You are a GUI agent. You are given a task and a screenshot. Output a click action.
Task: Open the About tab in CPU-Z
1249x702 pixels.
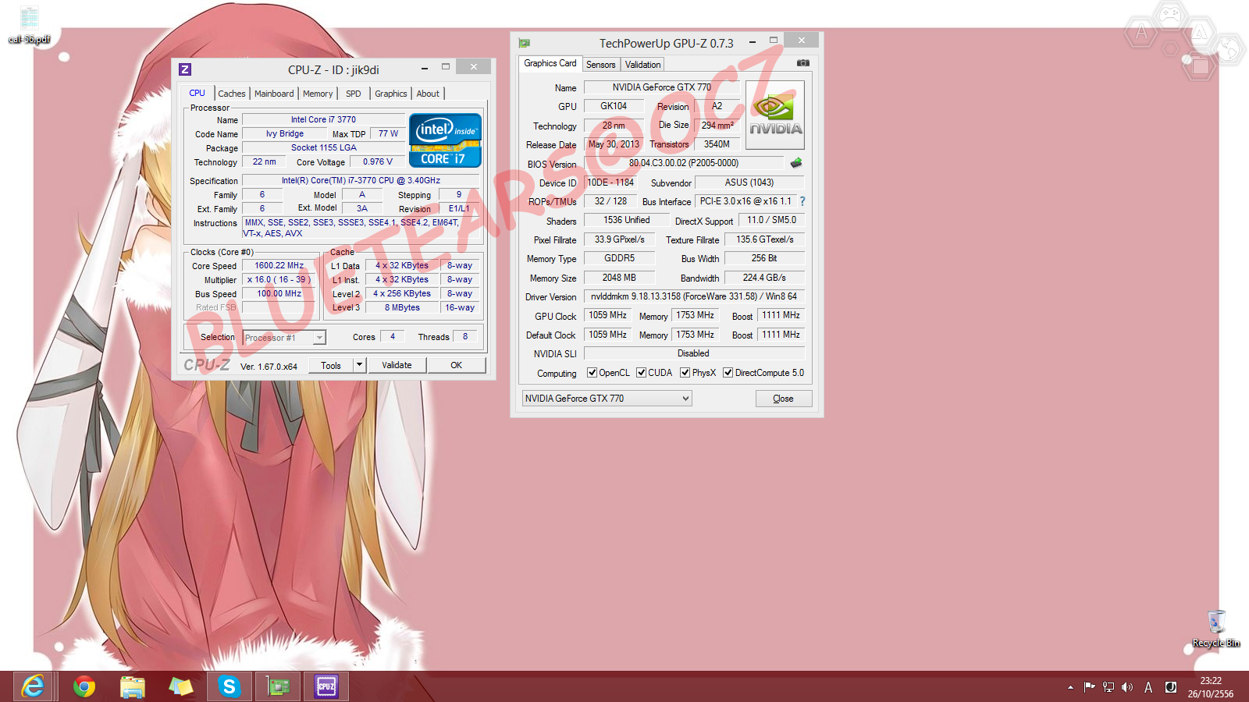tap(428, 94)
